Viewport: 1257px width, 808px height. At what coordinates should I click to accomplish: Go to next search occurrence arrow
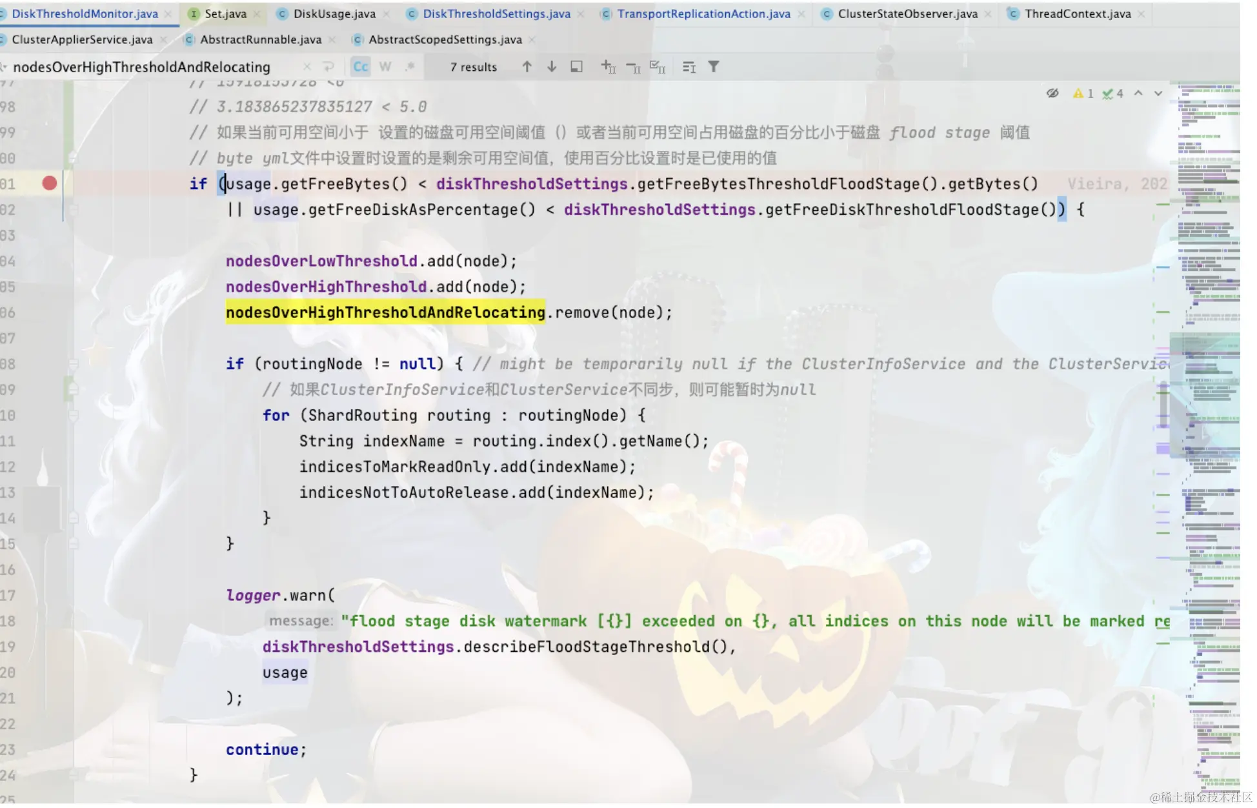(x=551, y=66)
